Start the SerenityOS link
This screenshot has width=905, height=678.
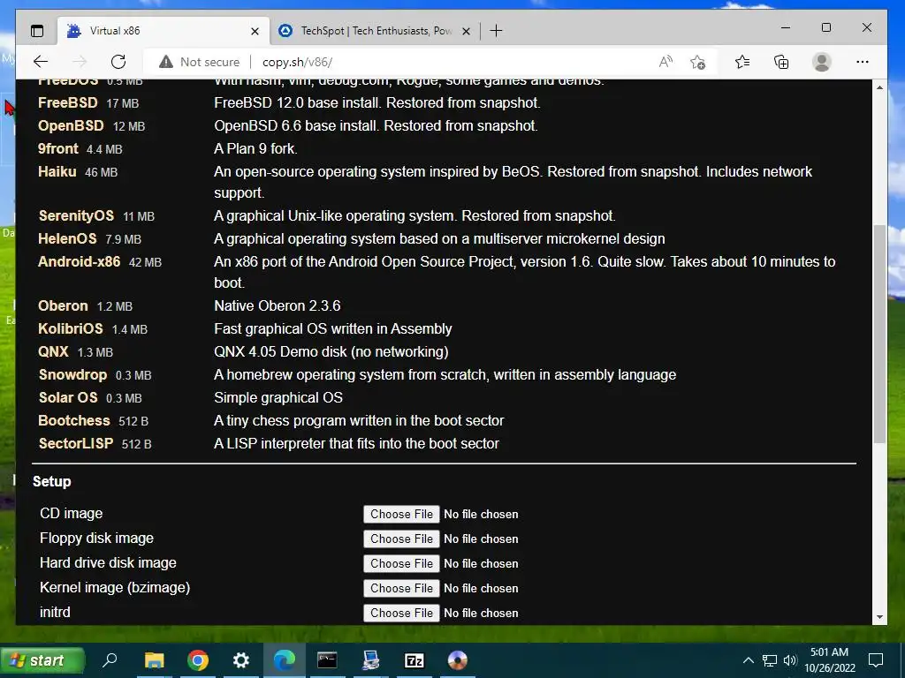pos(76,215)
